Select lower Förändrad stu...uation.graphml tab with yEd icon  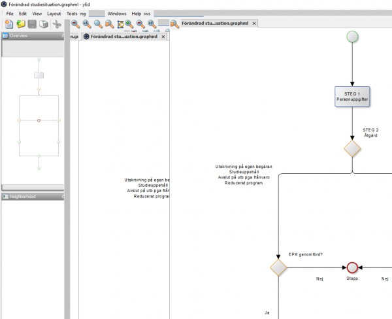click(x=124, y=37)
